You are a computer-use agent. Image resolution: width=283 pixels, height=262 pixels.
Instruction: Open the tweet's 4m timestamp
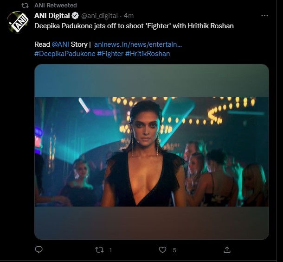click(129, 16)
